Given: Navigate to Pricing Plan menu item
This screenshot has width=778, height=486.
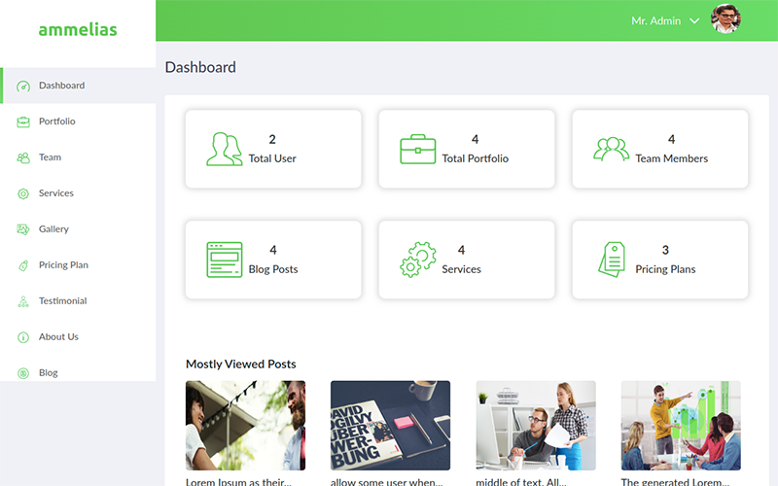Looking at the screenshot, I should click(78, 264).
